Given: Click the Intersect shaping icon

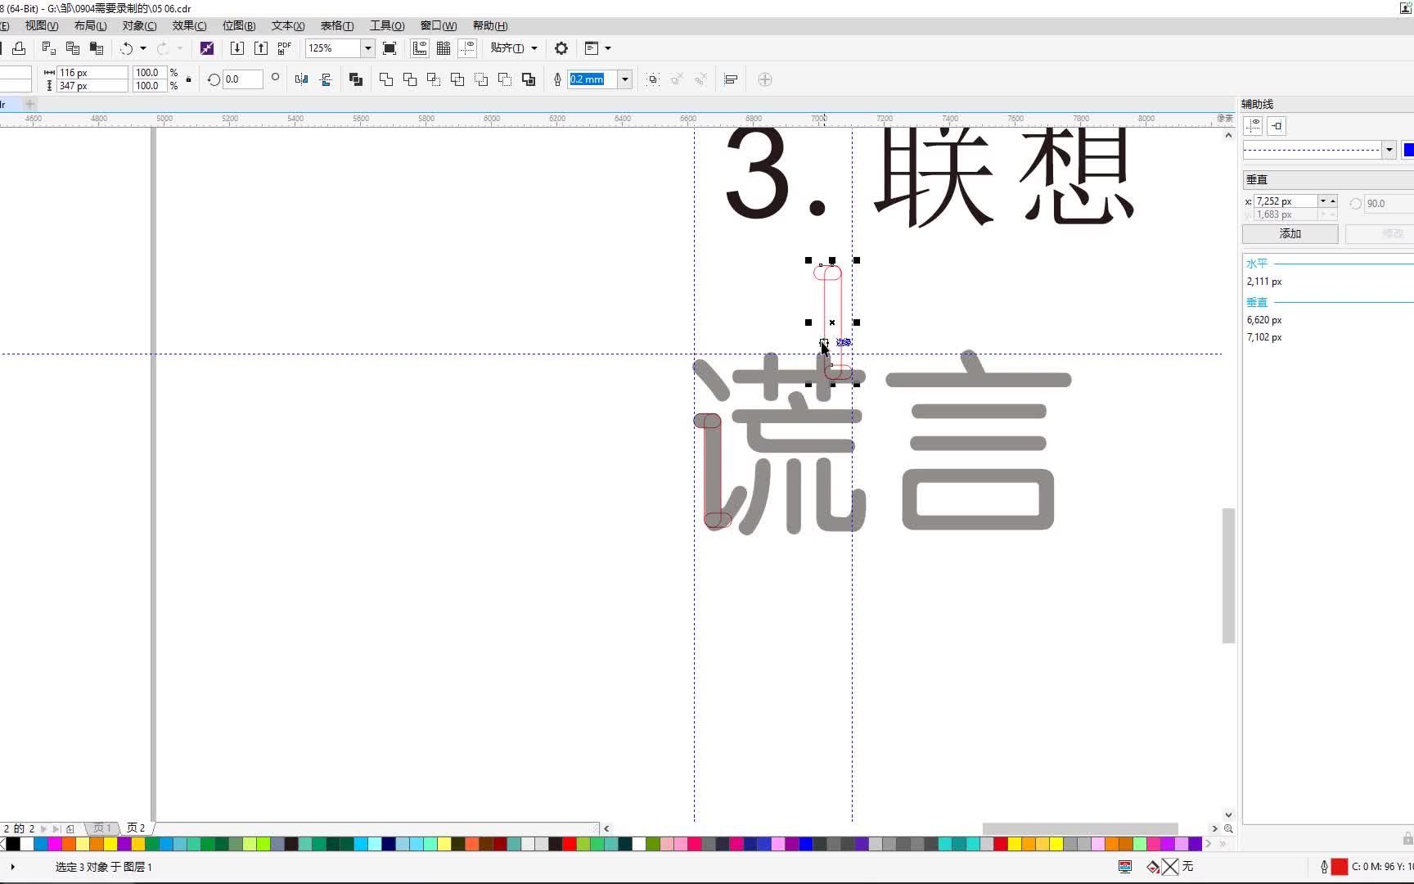Looking at the screenshot, I should tap(434, 79).
